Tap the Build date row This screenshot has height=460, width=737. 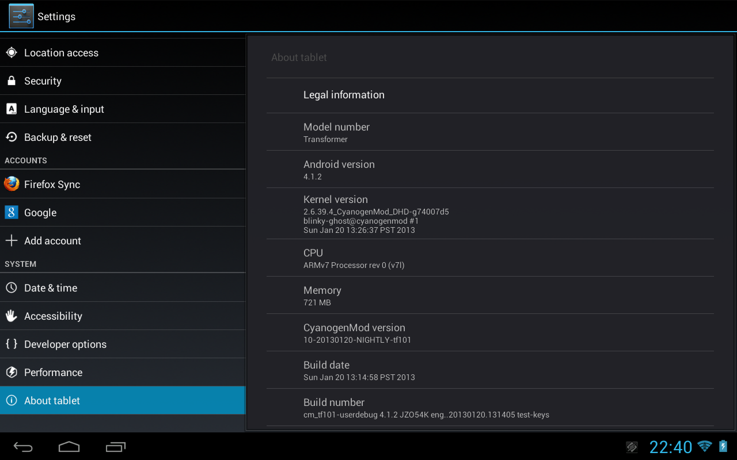click(490, 370)
